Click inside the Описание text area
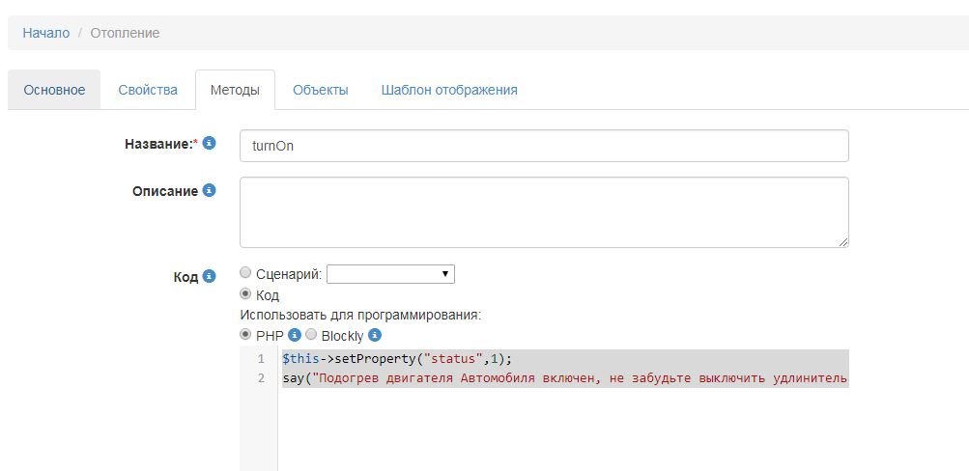Image resolution: width=969 pixels, height=471 pixels. 543,211
